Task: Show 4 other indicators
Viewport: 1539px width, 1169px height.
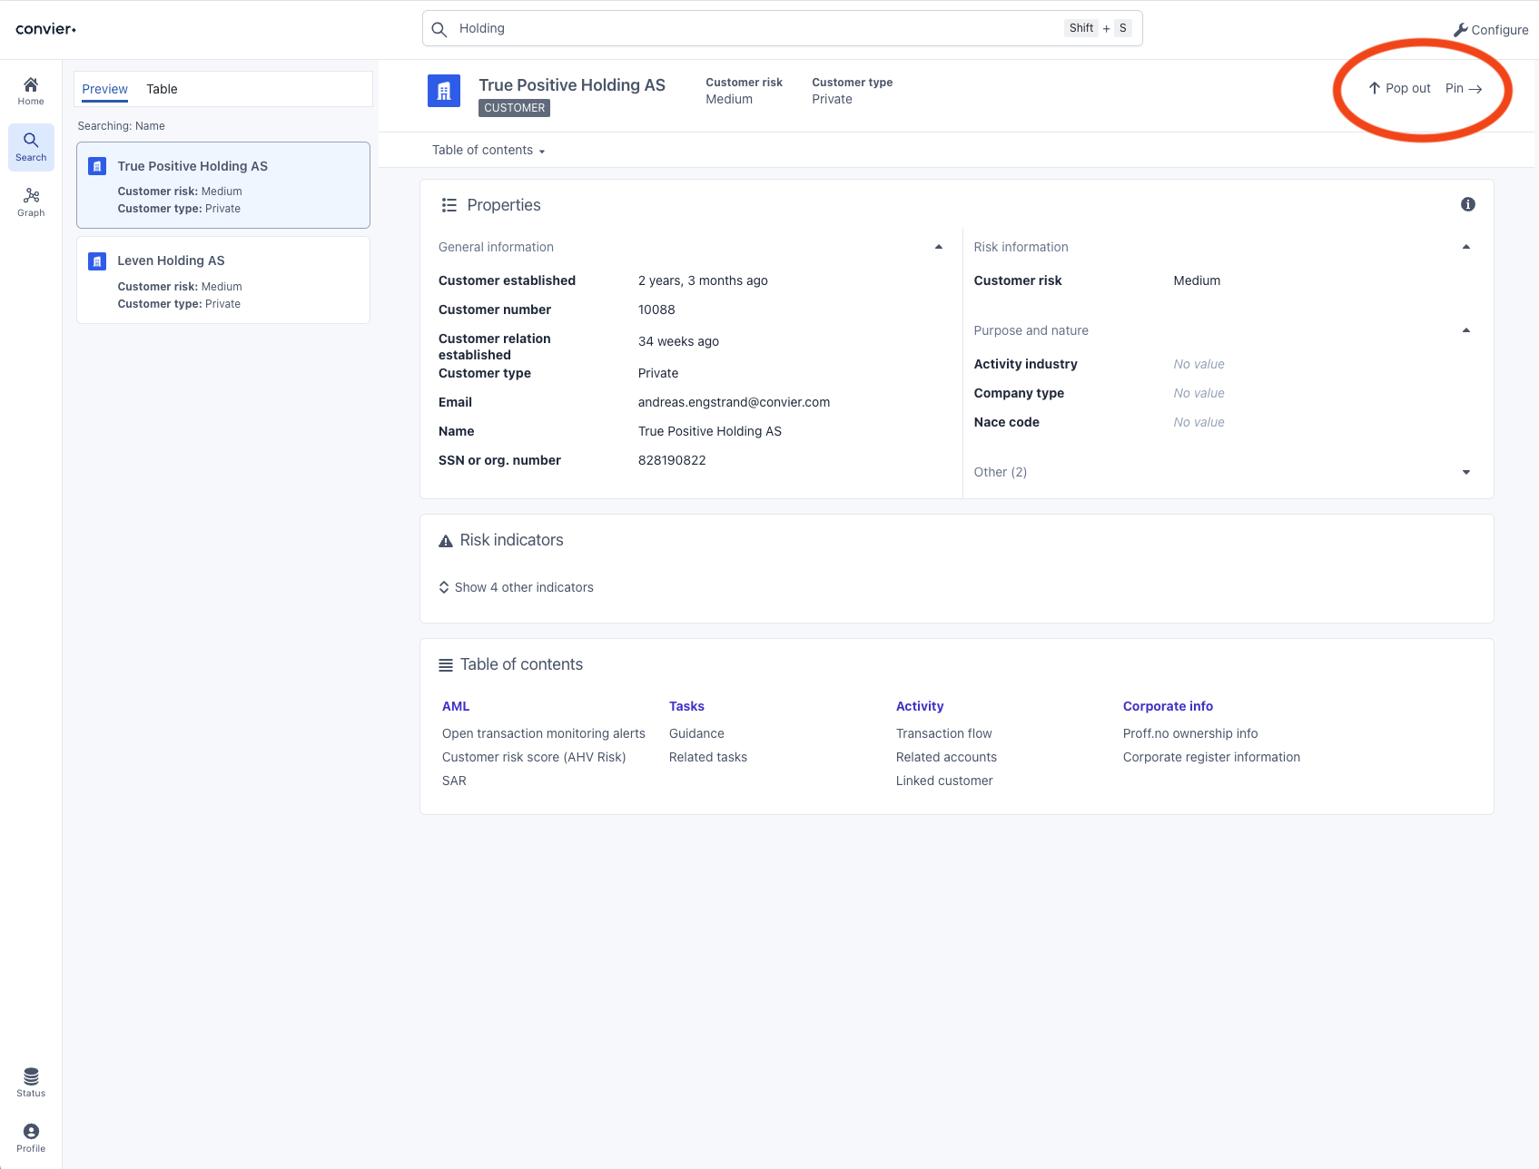Action: tap(516, 587)
